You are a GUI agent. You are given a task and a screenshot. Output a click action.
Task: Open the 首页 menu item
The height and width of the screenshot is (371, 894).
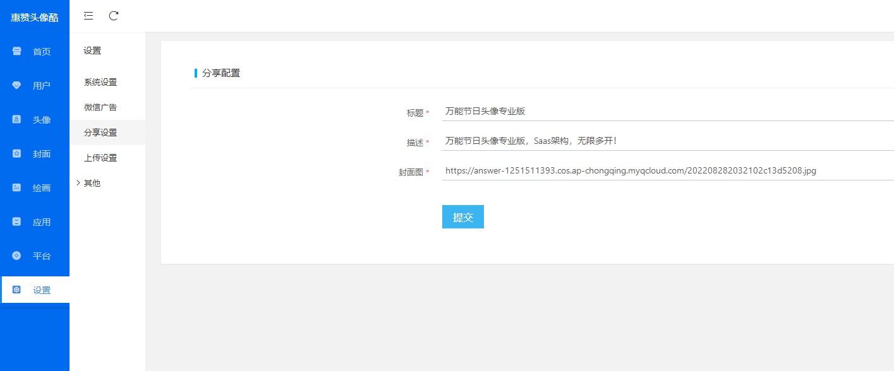tap(35, 51)
